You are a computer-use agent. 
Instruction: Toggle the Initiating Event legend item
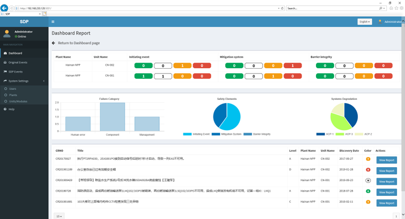pyautogui.click(x=197, y=134)
